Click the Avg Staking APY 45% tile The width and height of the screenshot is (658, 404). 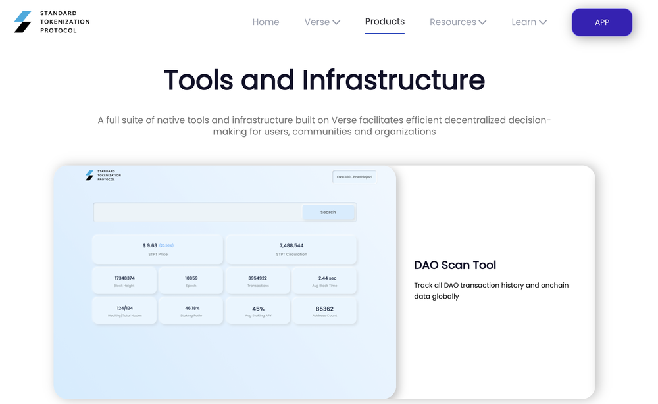pyautogui.click(x=258, y=311)
